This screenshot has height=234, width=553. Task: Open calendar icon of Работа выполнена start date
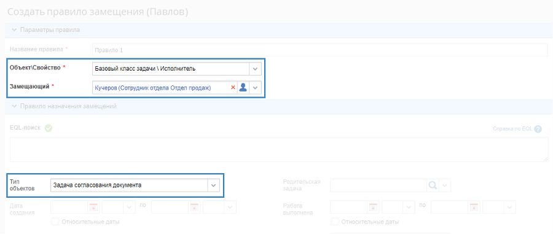click(373, 207)
